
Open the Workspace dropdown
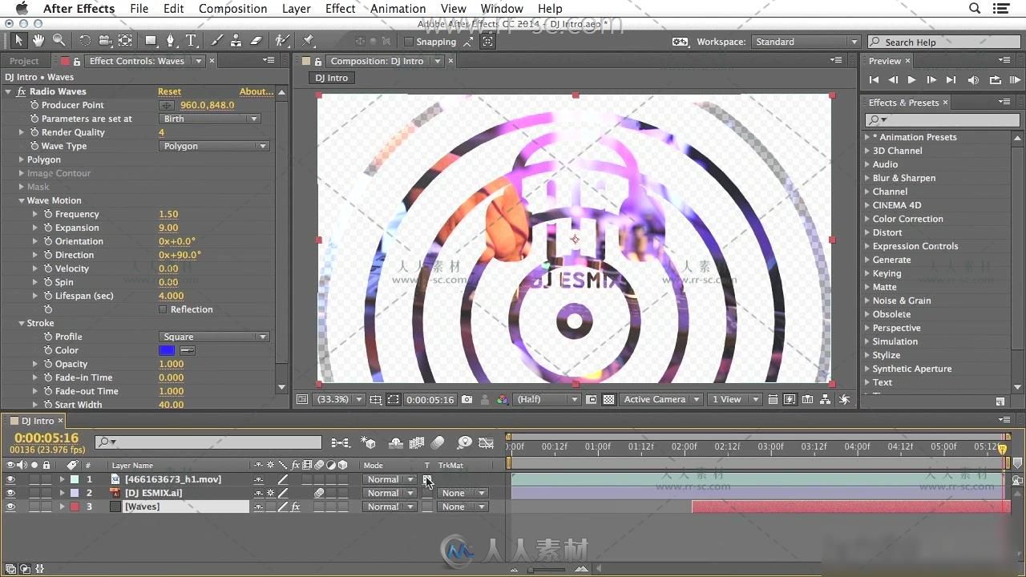coord(806,42)
